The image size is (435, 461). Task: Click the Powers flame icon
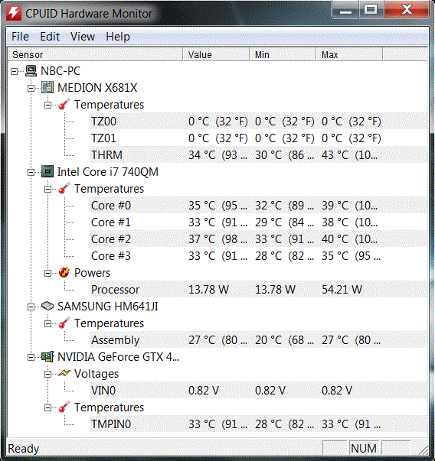(x=64, y=272)
